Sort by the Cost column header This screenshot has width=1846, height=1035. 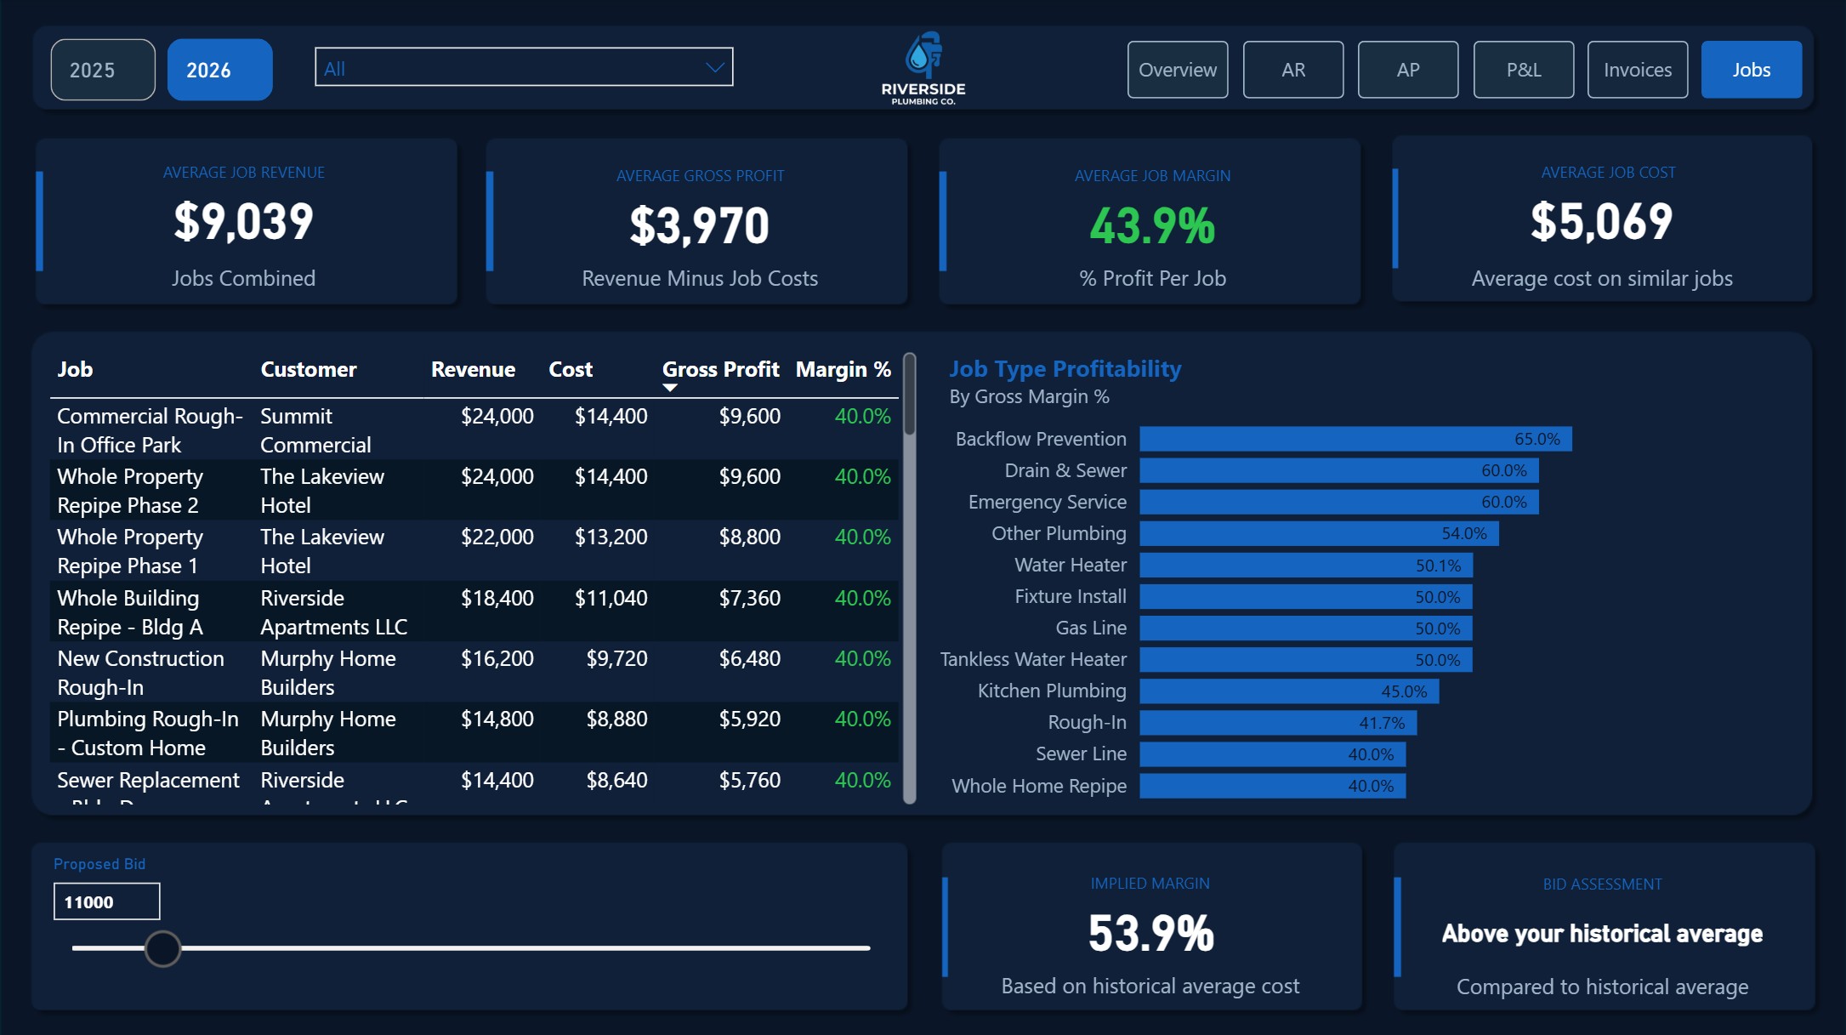click(x=571, y=369)
